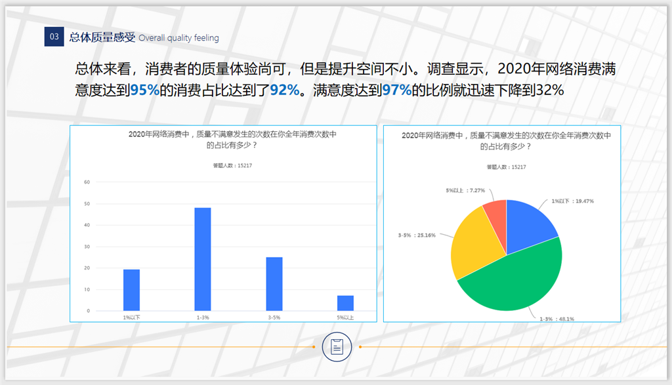Click the clipboard document icon at bottom center
The height and width of the screenshot is (385, 672).
point(337,347)
